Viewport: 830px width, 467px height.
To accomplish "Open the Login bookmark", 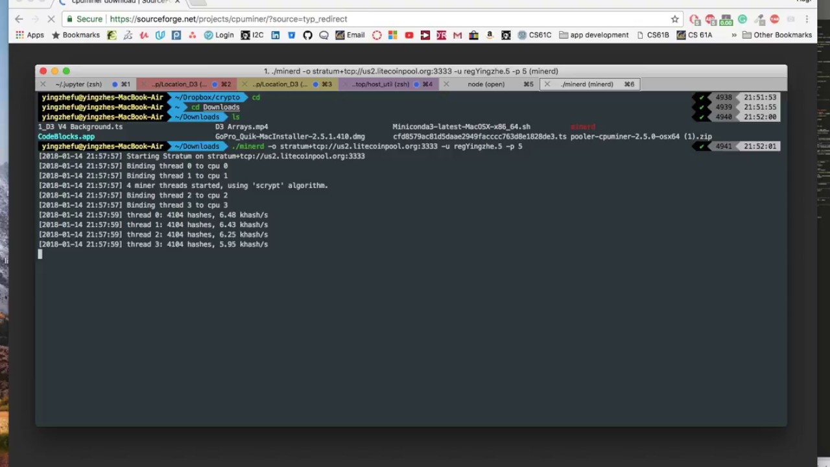I will (219, 35).
